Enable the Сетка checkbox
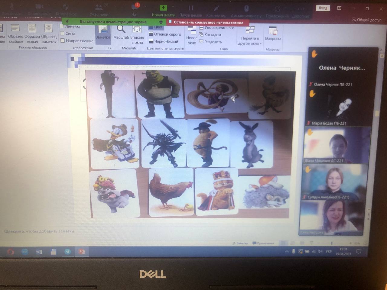387x290 pixels. point(62,34)
